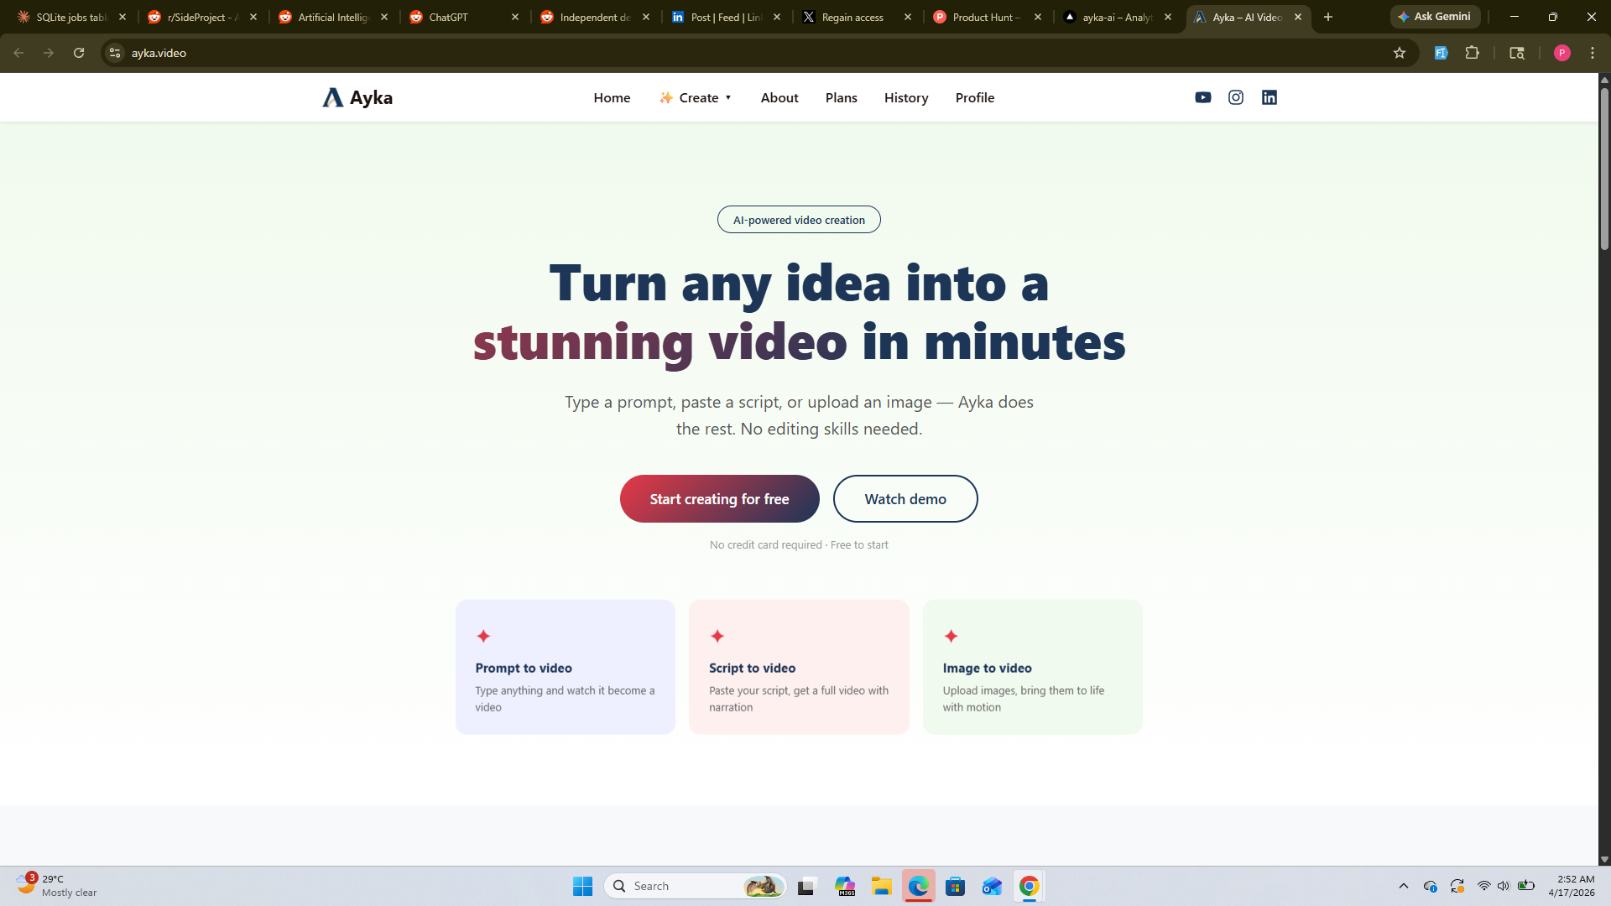Select the Image to video card
The width and height of the screenshot is (1611, 906).
pyautogui.click(x=1032, y=667)
